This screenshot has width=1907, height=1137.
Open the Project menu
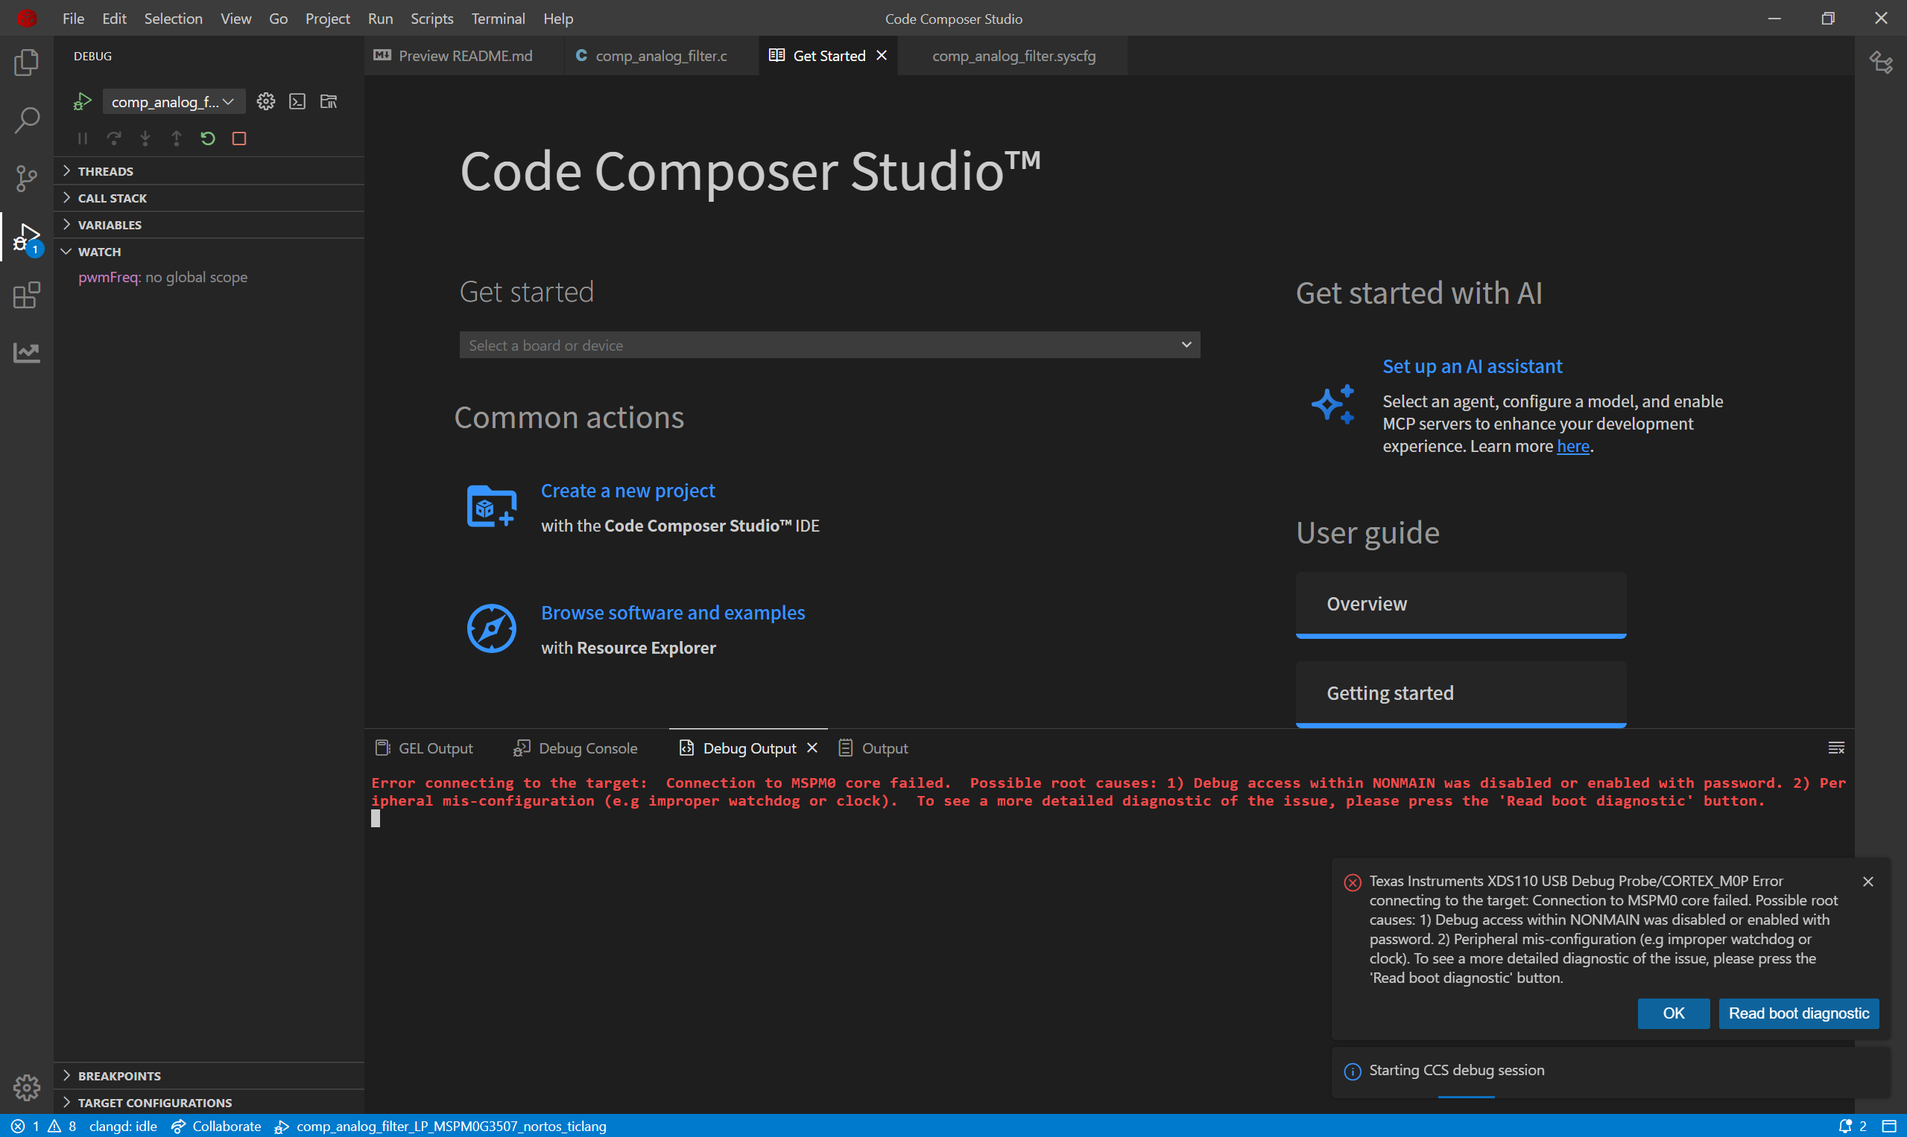click(327, 19)
